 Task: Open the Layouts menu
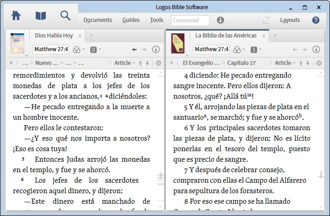tap(290, 20)
